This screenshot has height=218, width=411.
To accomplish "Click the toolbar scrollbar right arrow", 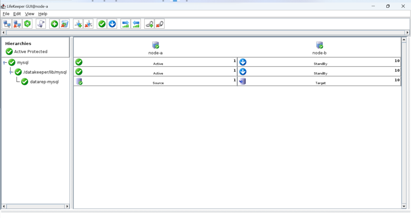I will pyautogui.click(x=407, y=33).
